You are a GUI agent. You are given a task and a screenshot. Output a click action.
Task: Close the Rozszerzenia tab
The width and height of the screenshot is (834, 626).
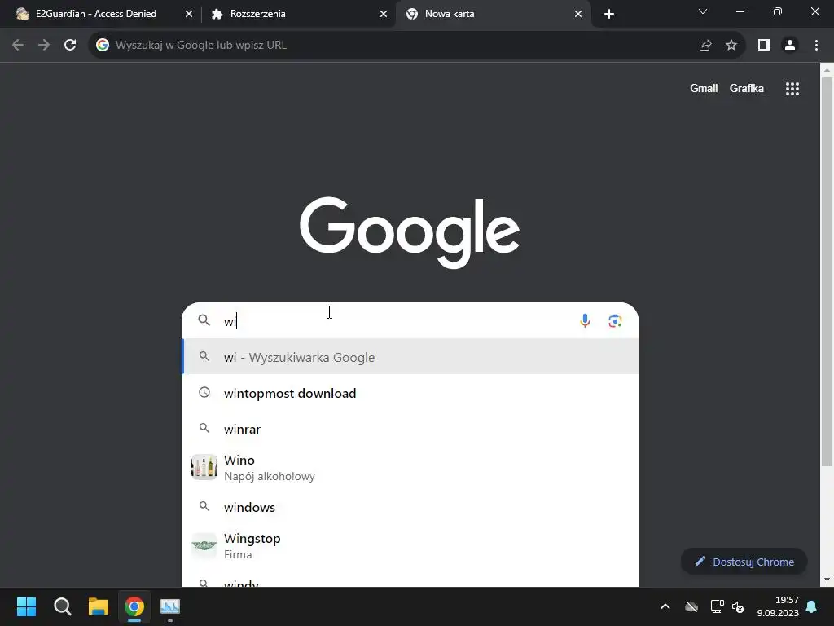point(384,15)
